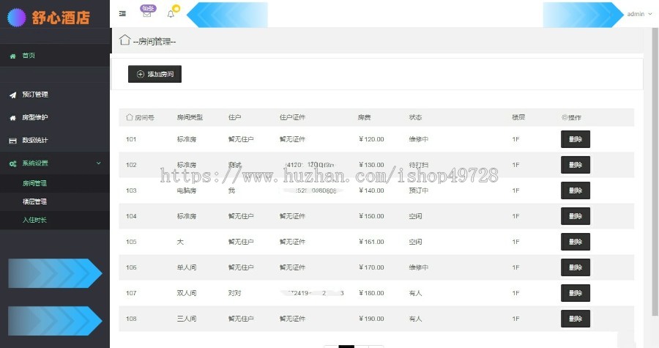Delete room 105 with 删除 button

[x=576, y=242]
